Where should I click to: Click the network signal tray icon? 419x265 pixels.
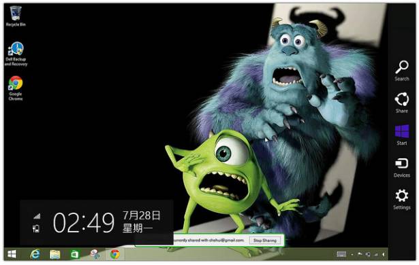[x=376, y=255]
